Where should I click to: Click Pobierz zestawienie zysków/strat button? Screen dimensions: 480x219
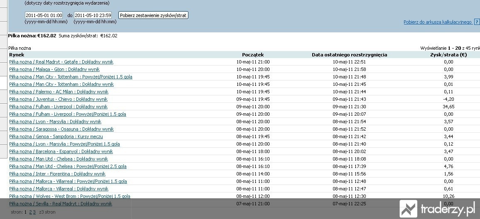(x=153, y=15)
